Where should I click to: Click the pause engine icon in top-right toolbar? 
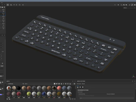118,5
